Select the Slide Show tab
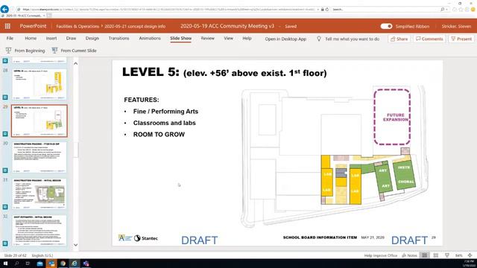This screenshot has width=477, height=268. click(180, 38)
